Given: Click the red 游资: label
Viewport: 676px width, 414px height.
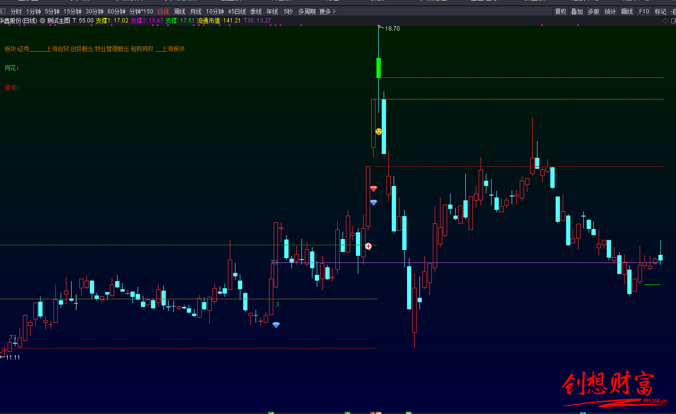Looking at the screenshot, I should (11, 88).
